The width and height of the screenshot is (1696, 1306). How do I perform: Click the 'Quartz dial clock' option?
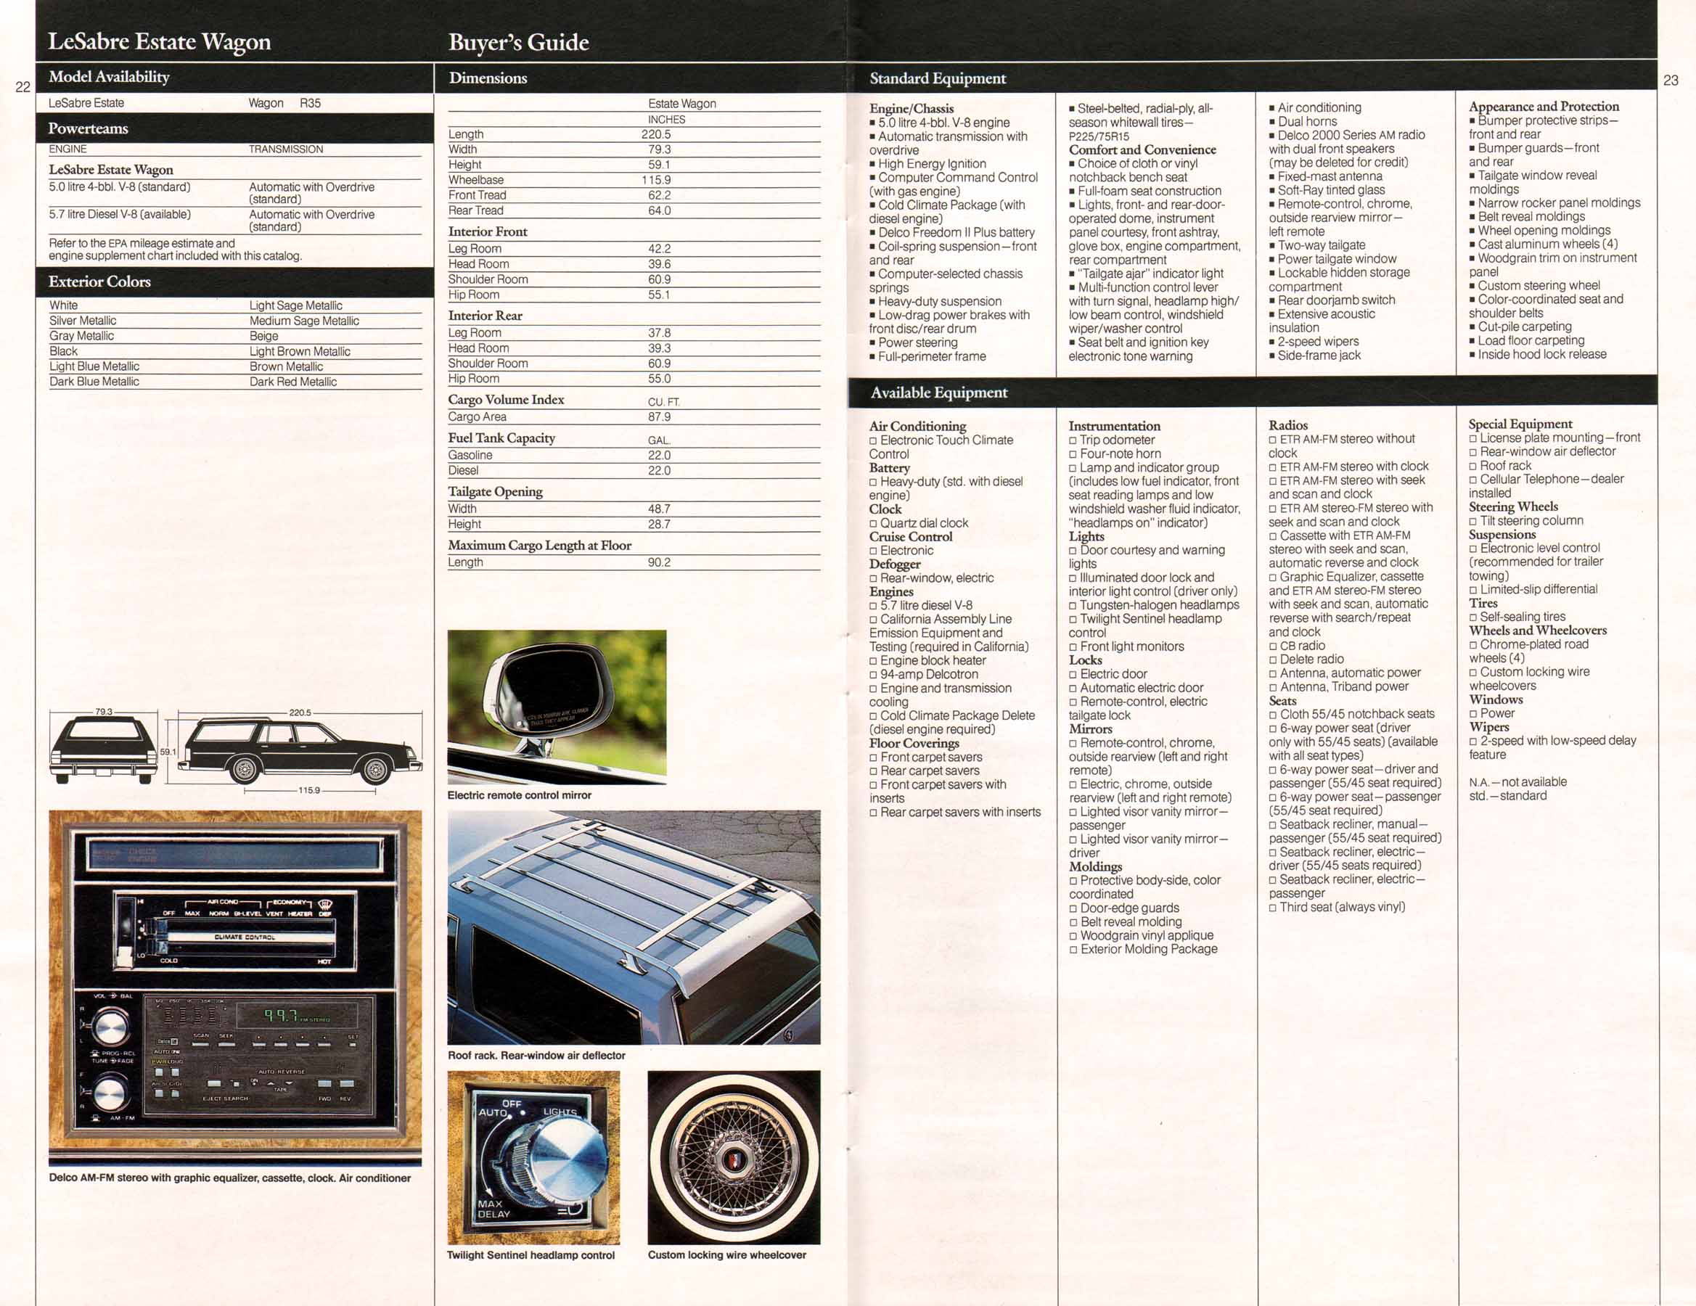pos(919,523)
